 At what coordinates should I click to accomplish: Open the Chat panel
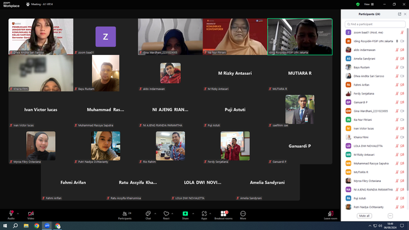(148, 215)
